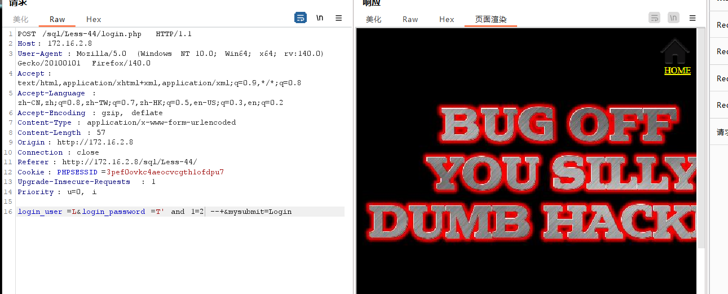Click the Content-Type header line

[127, 122]
